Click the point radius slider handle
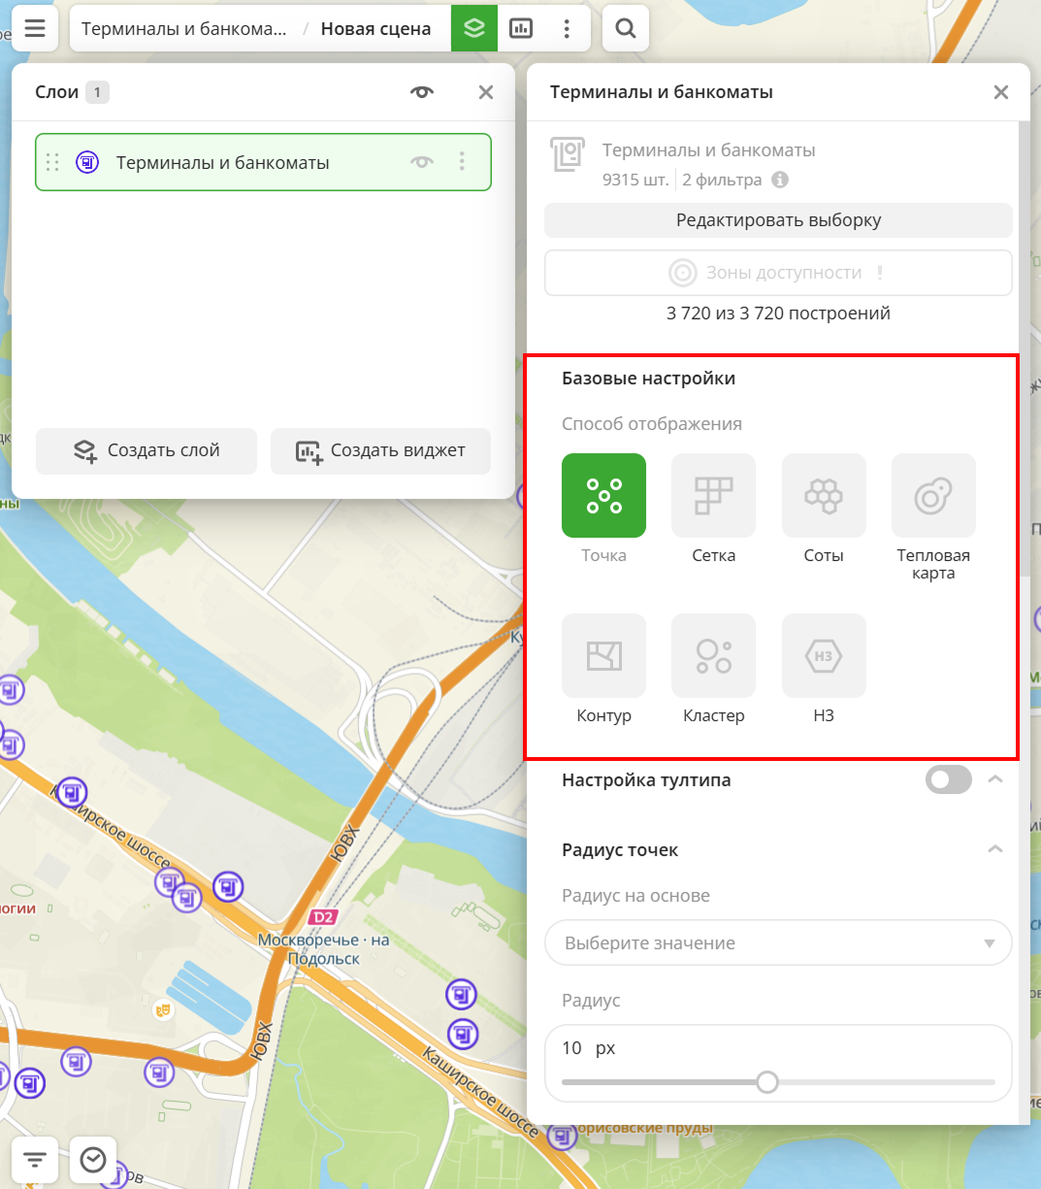This screenshot has height=1189, width=1041. pyautogui.click(x=767, y=1082)
